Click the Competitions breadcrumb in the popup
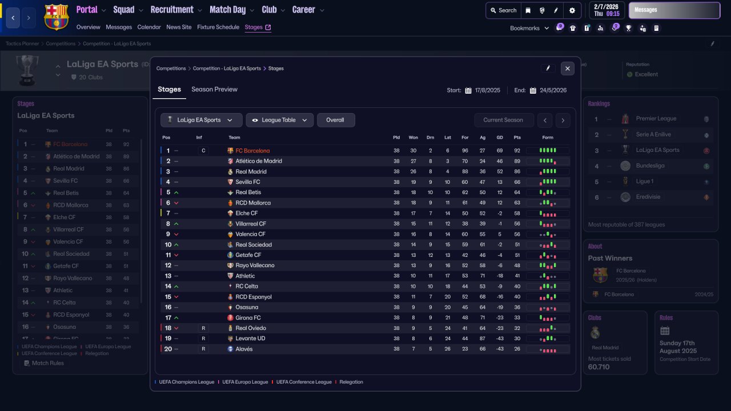The image size is (731, 411). click(x=171, y=68)
